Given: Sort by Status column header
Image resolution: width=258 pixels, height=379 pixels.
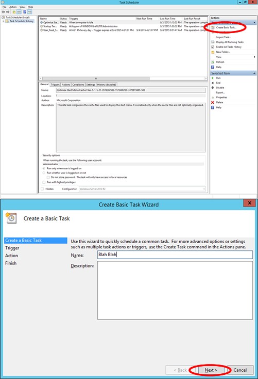Looking at the screenshot, I should [64, 19].
